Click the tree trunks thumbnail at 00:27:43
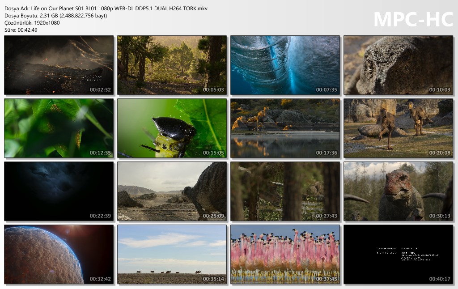The width and height of the screenshot is (458, 289). (285, 191)
